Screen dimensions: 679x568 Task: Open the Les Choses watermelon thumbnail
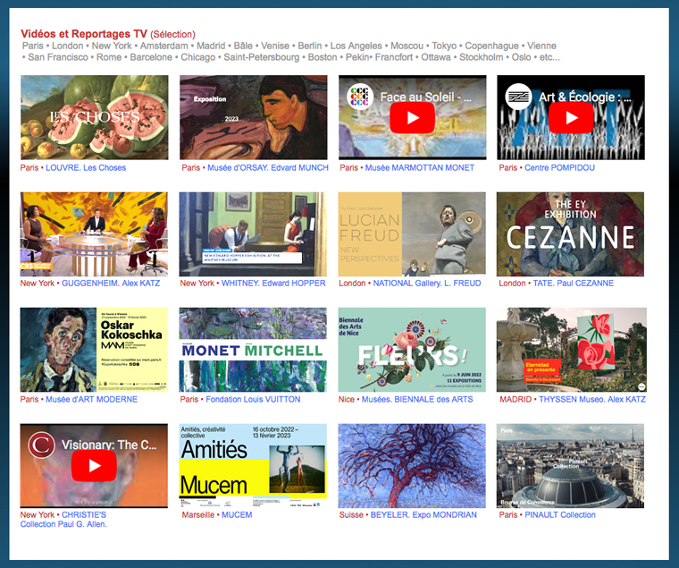pyautogui.click(x=94, y=117)
